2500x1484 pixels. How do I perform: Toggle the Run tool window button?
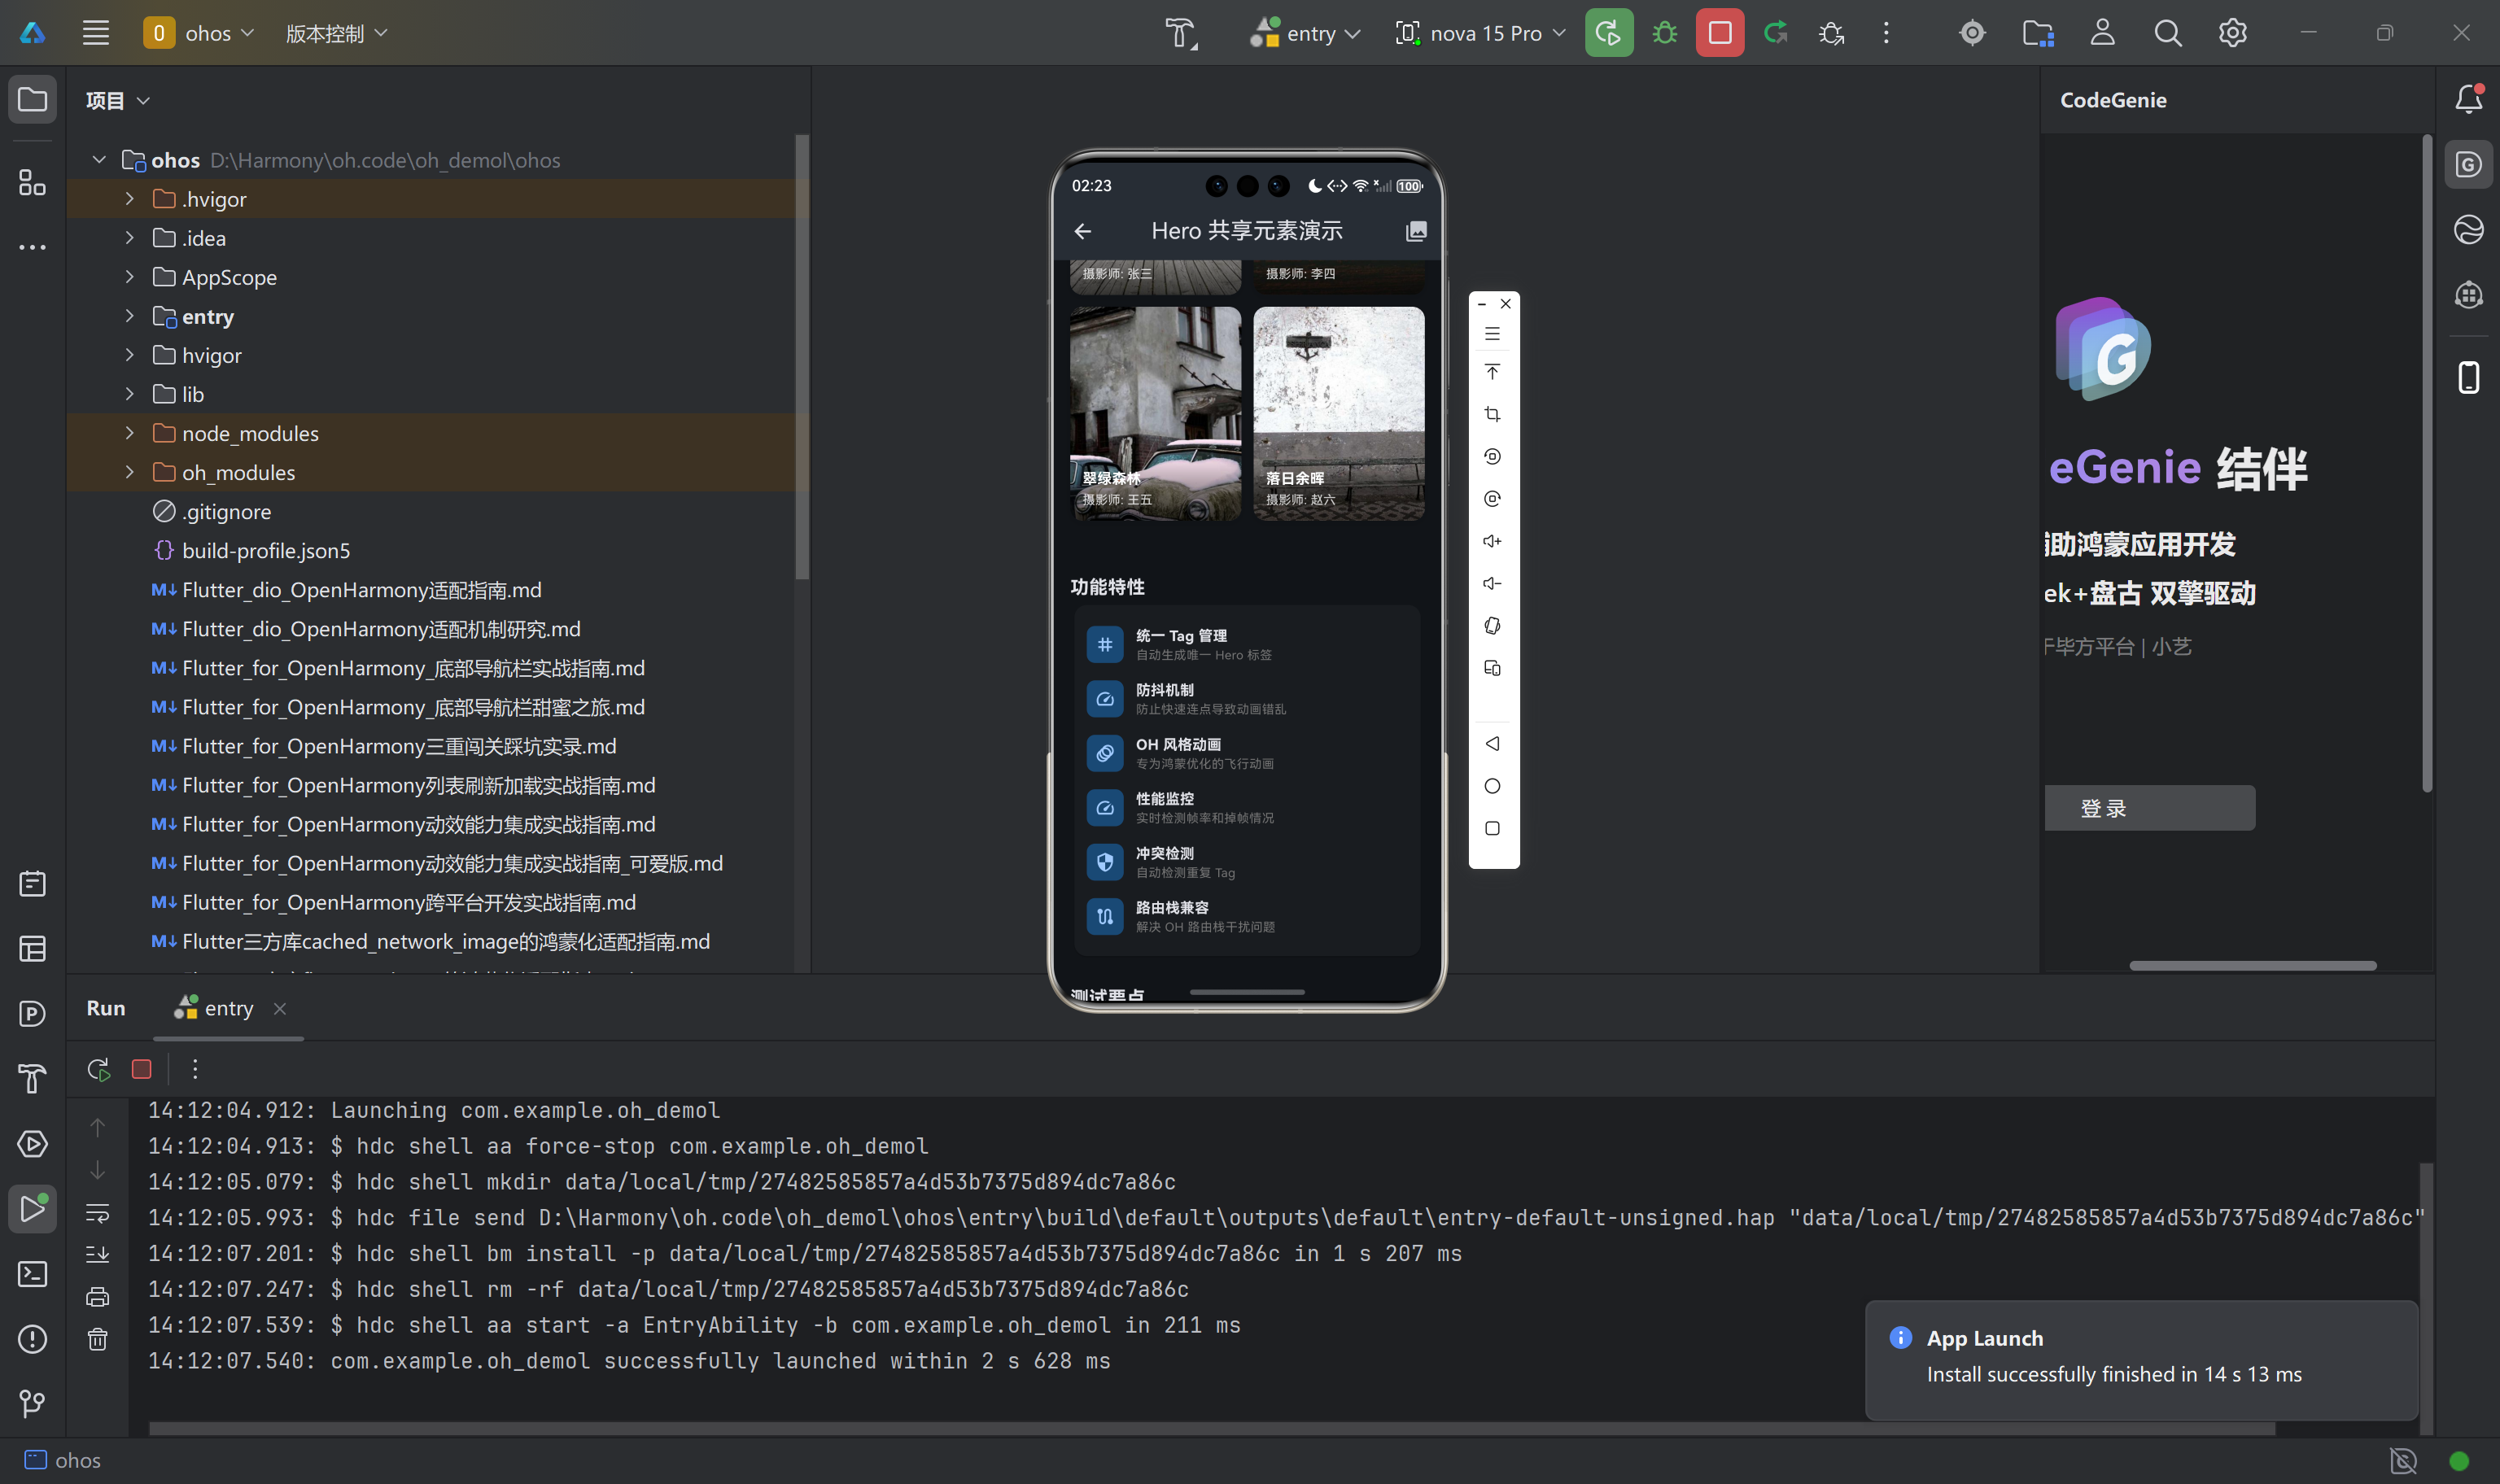pos(32,1209)
